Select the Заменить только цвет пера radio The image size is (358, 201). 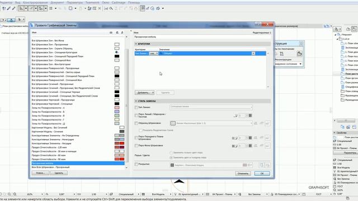click(x=171, y=152)
